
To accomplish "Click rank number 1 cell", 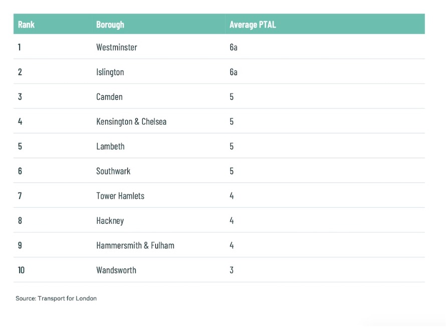I will pos(20,48).
